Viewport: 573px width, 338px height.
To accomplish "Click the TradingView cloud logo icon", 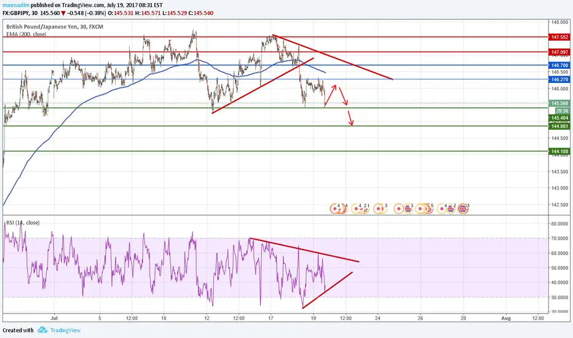I will point(42,330).
